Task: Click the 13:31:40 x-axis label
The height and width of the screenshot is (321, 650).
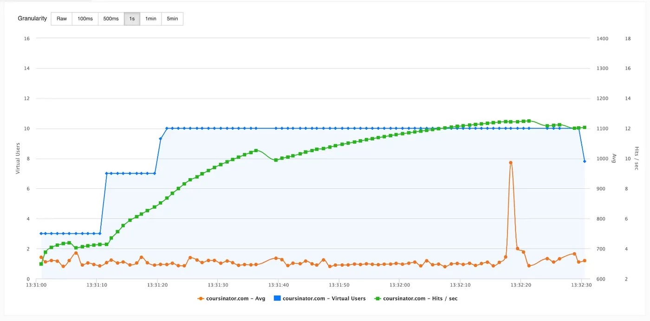Action: coord(279,285)
